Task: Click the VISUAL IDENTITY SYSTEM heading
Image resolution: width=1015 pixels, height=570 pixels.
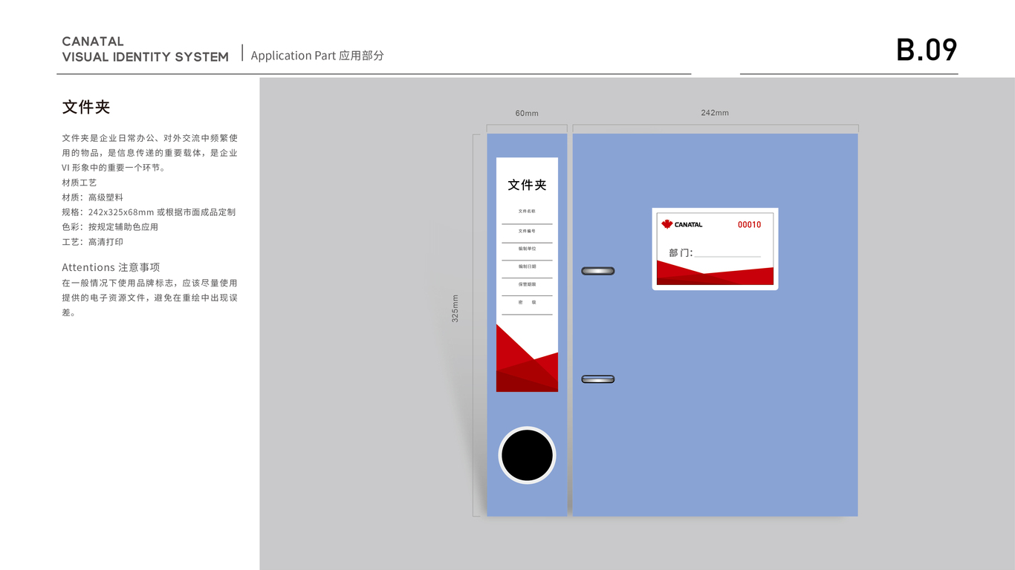Action: point(146,57)
